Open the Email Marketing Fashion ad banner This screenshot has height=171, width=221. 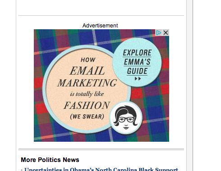click(x=101, y=85)
